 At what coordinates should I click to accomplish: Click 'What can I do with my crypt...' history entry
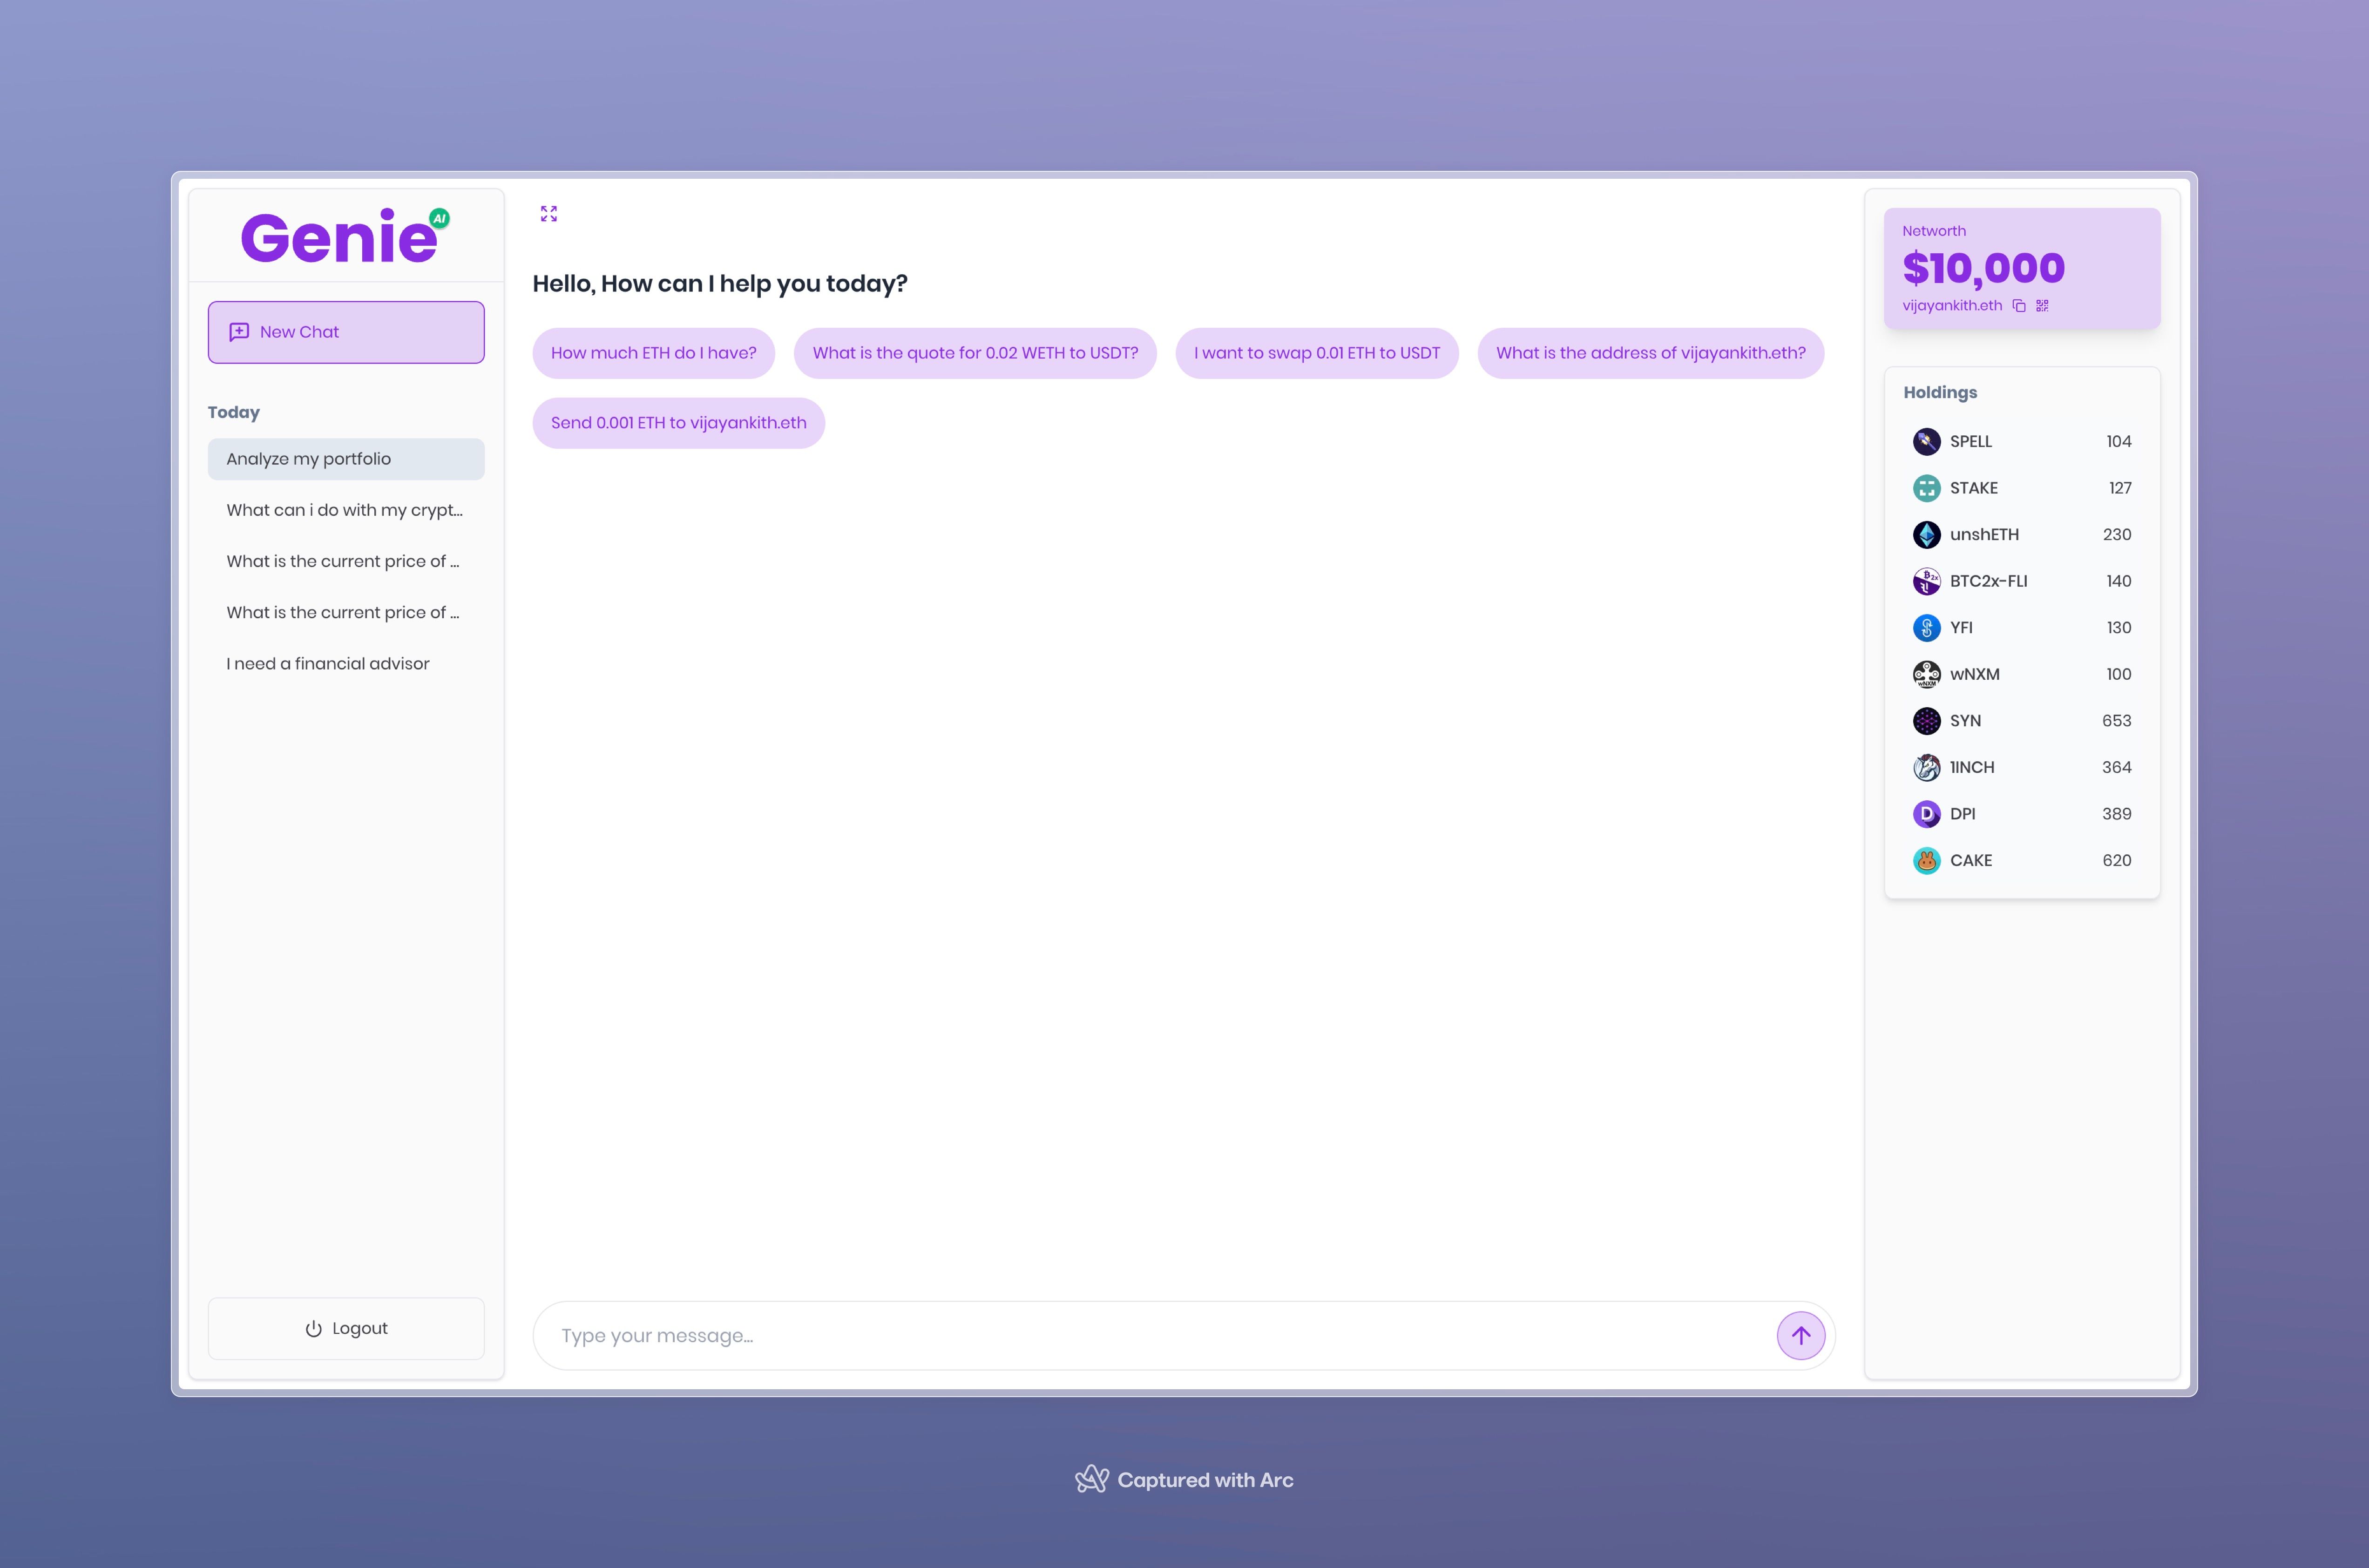pos(345,509)
